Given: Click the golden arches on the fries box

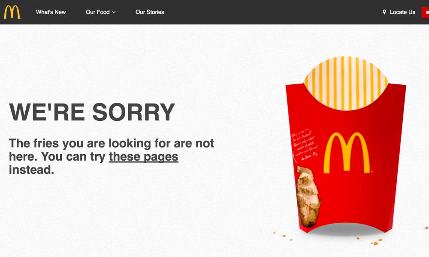Looking at the screenshot, I should 347,153.
